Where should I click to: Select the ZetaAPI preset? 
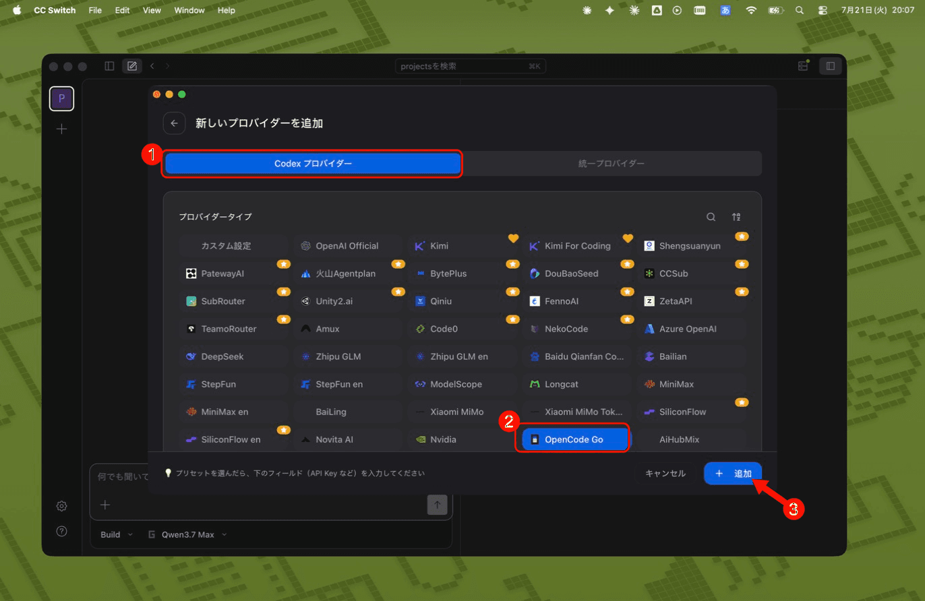(x=692, y=301)
